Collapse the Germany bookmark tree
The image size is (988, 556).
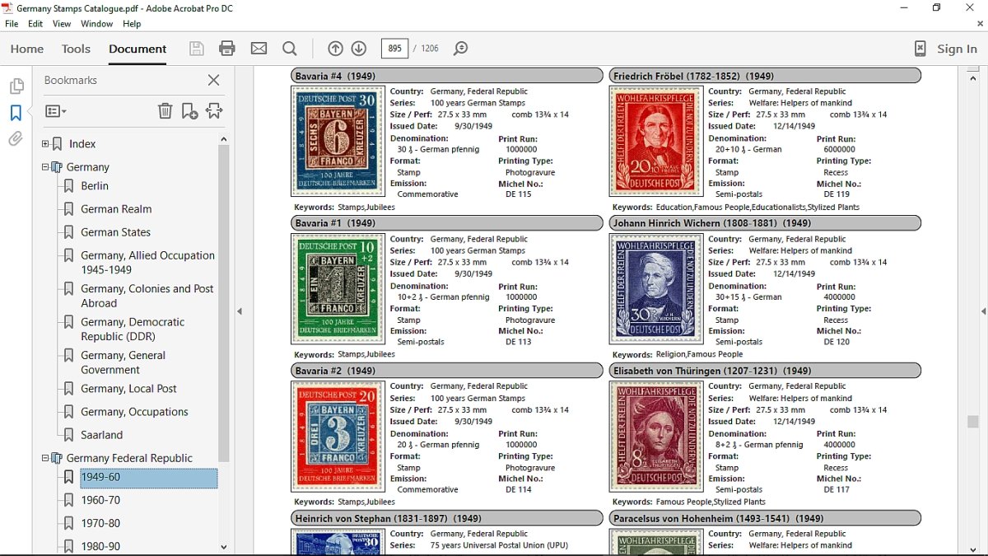pos(45,166)
